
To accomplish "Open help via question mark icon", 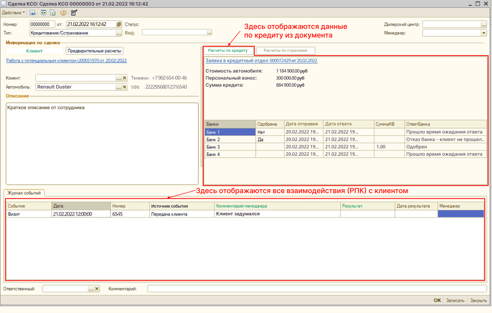I will [63, 13].
